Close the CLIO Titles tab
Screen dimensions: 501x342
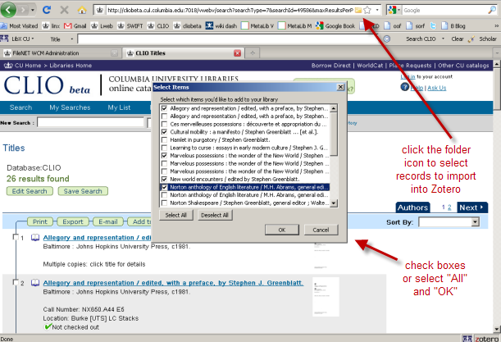(237, 53)
